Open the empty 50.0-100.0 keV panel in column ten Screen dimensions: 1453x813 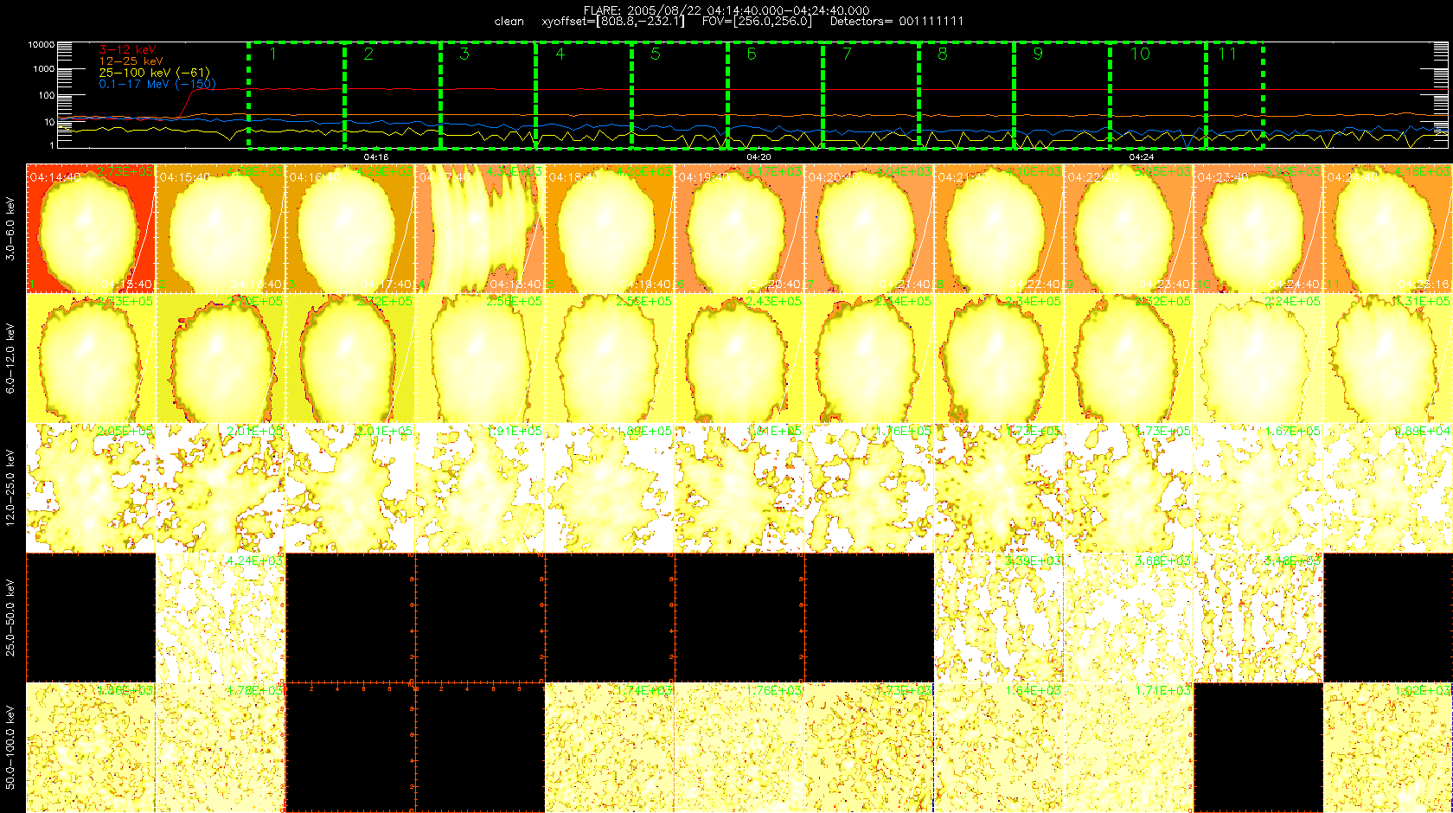point(1258,747)
